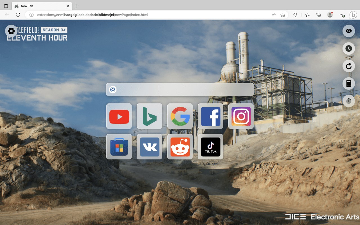Open the tab actions menu icon
This screenshot has height=225, width=360.
tap(6, 6)
